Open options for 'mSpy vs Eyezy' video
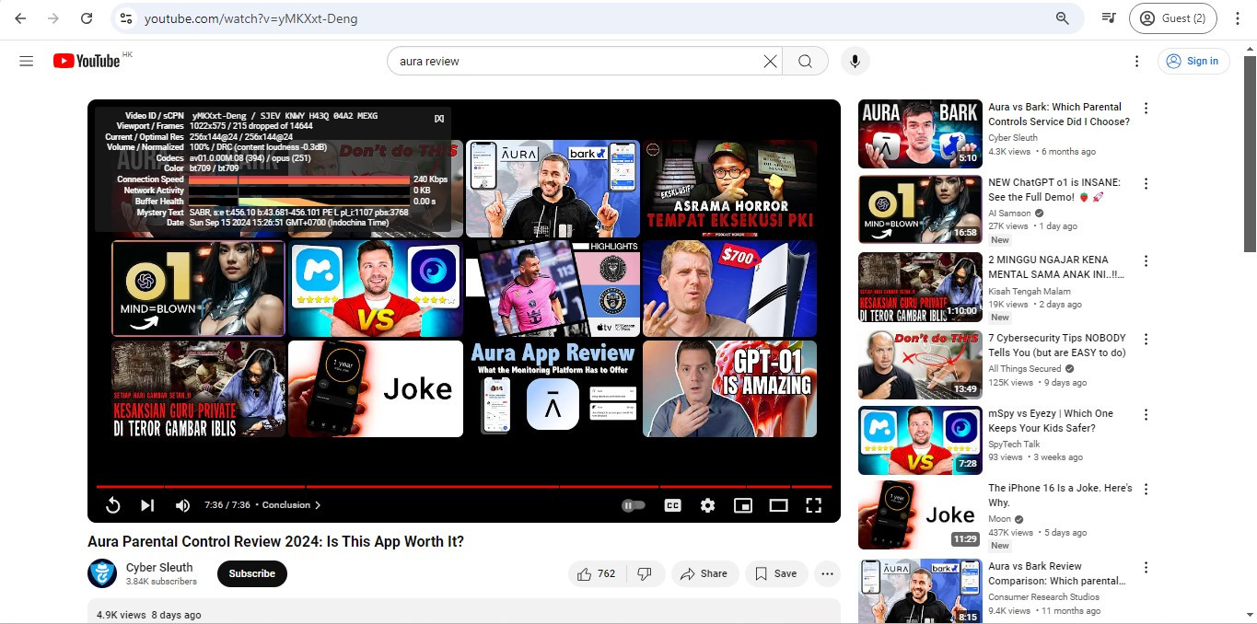This screenshot has height=624, width=1257. click(1146, 414)
